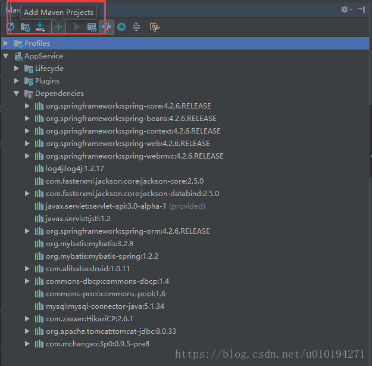372x366 pixels.
Task: Select org.springframework:spring-web:4.2.6.RELEASE
Action: [128, 144]
